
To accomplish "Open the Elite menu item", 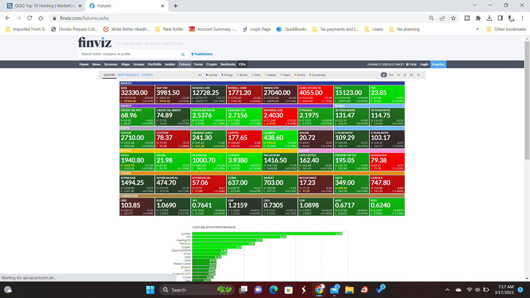I will [x=242, y=64].
